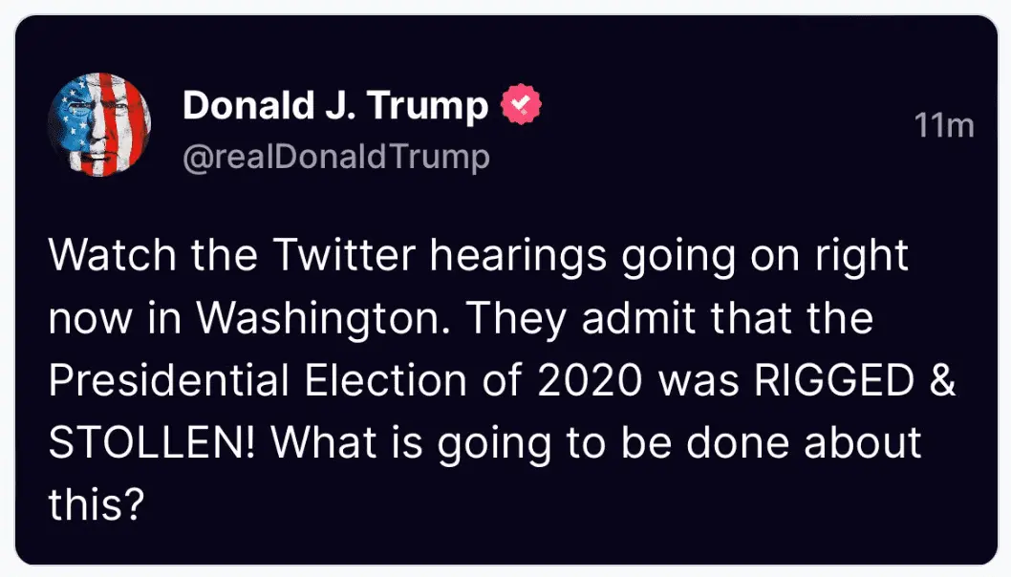Click the @realDonaldTrump handle
Image resolution: width=1011 pixels, height=577 pixels.
pyautogui.click(x=335, y=156)
